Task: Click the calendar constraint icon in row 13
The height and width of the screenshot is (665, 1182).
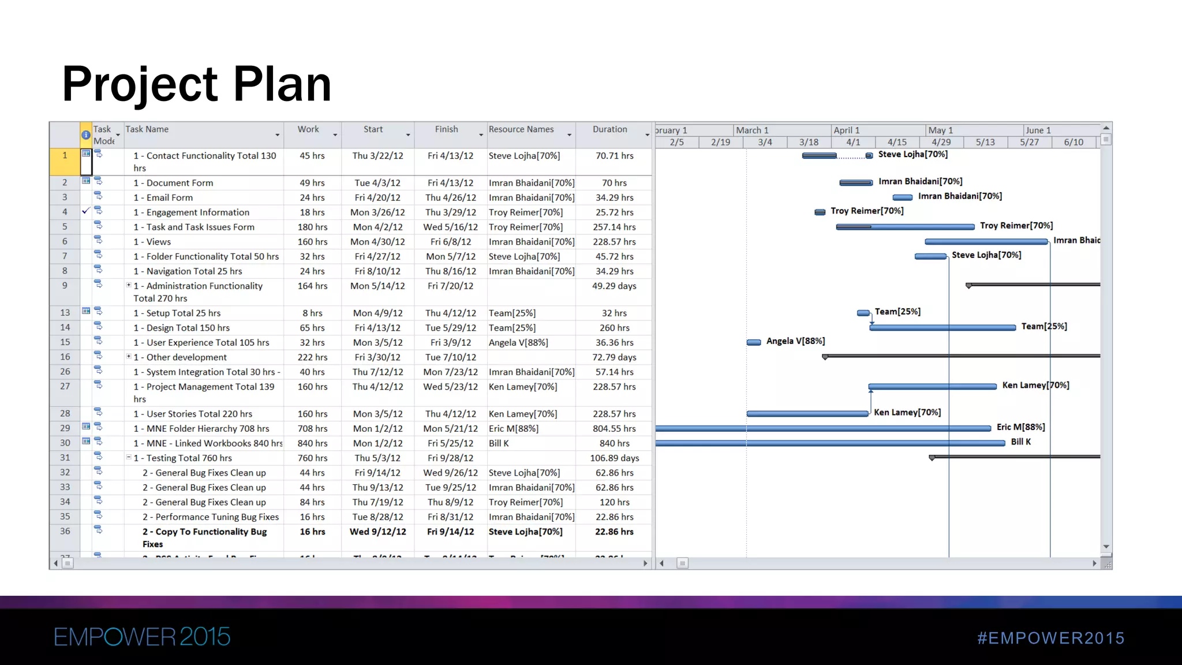Action: [x=86, y=311]
